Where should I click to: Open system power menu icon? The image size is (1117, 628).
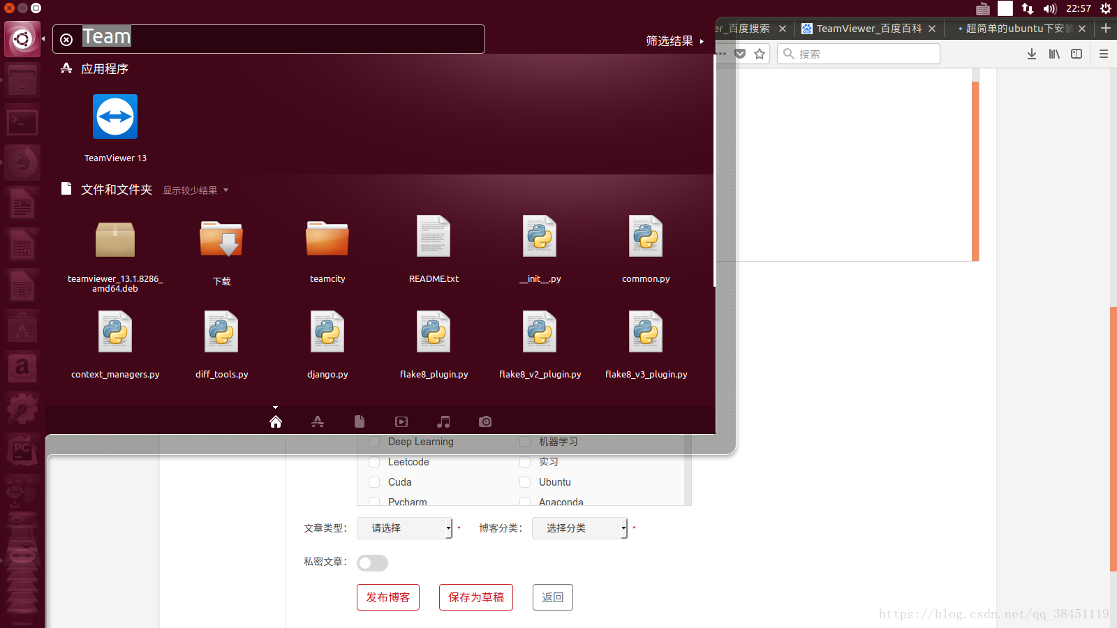coord(1106,8)
